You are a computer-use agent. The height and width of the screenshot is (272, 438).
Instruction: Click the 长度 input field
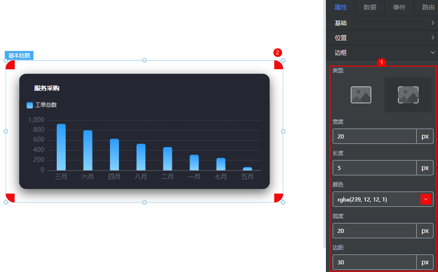point(375,168)
